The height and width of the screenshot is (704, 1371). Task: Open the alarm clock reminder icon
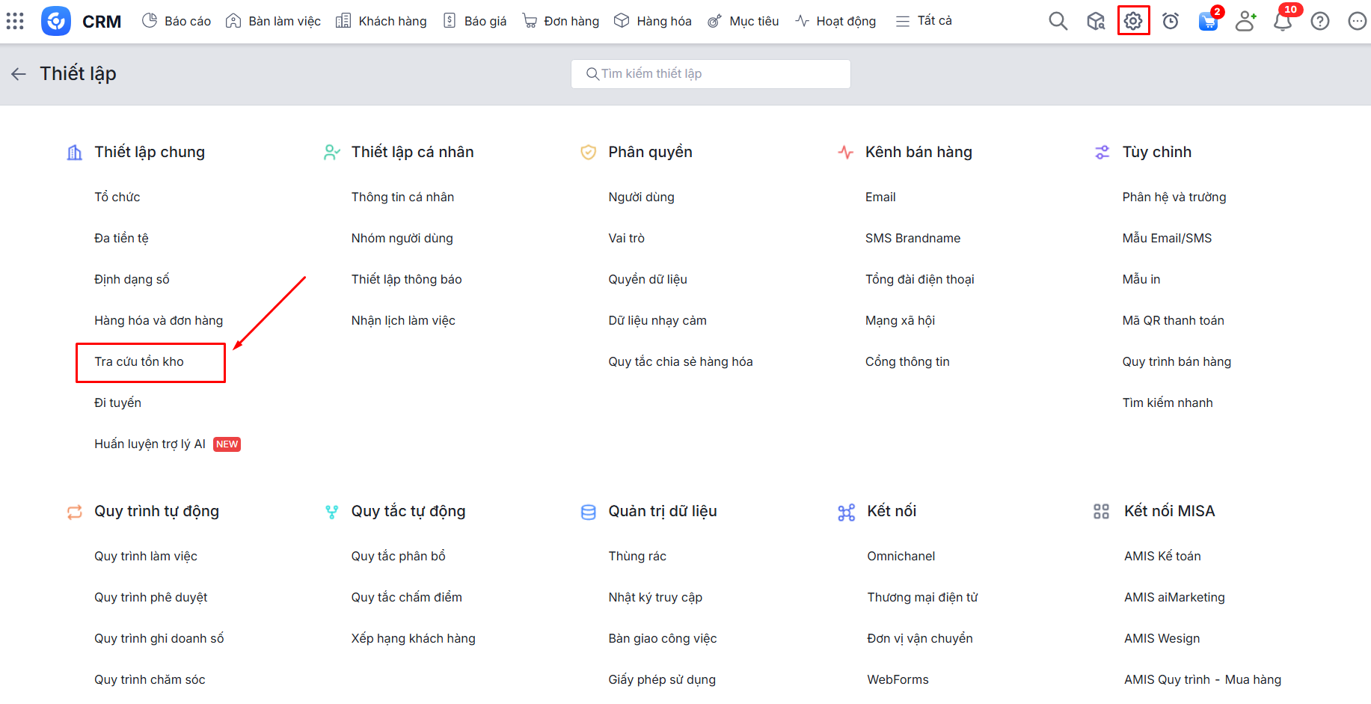pyautogui.click(x=1171, y=21)
